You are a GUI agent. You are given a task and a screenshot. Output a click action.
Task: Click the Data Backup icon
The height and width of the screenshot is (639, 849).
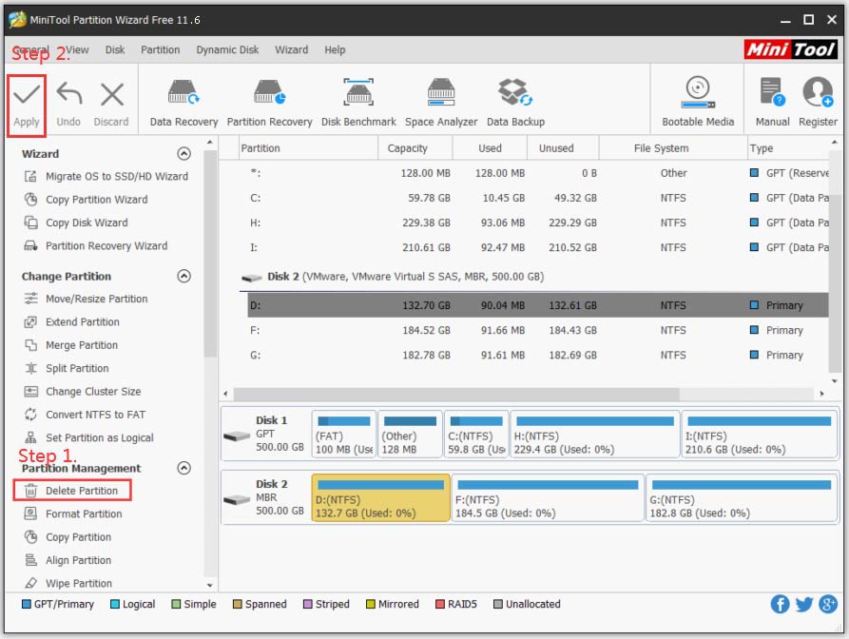514,100
